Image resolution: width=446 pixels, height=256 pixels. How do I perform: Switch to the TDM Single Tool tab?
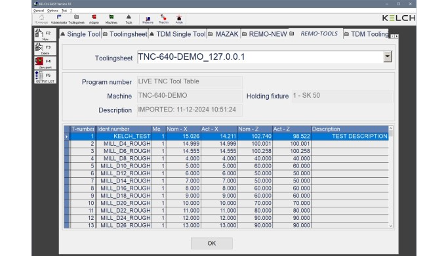point(178,34)
